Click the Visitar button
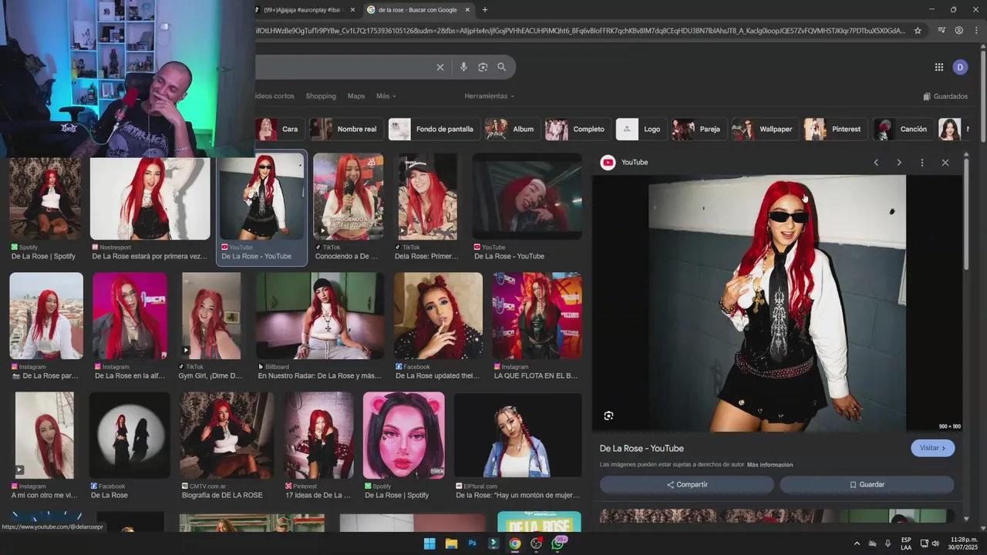Screen dimensions: 987x555 click(x=933, y=448)
